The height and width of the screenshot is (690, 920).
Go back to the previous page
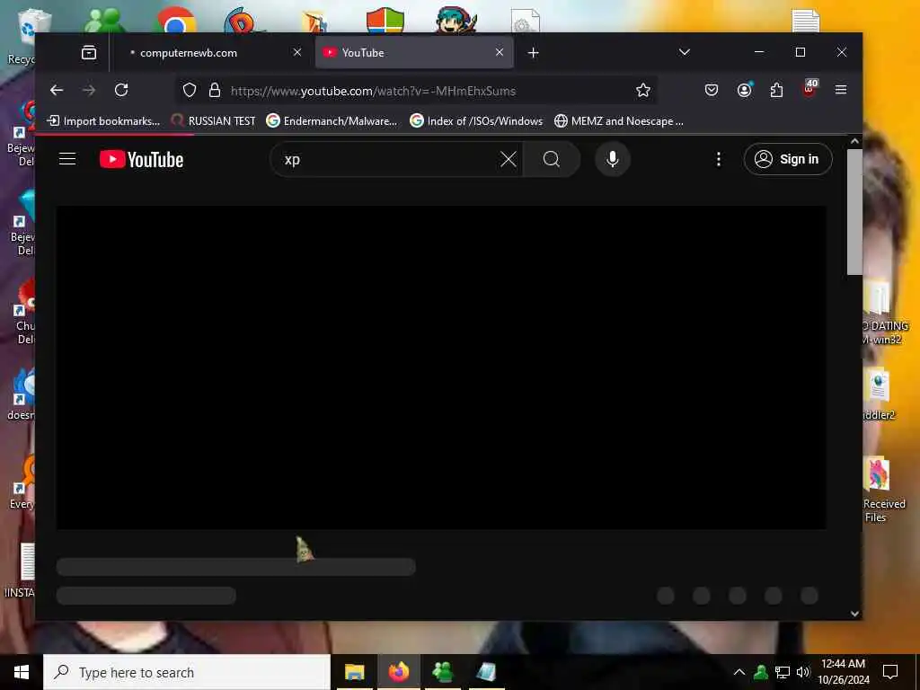(57, 90)
